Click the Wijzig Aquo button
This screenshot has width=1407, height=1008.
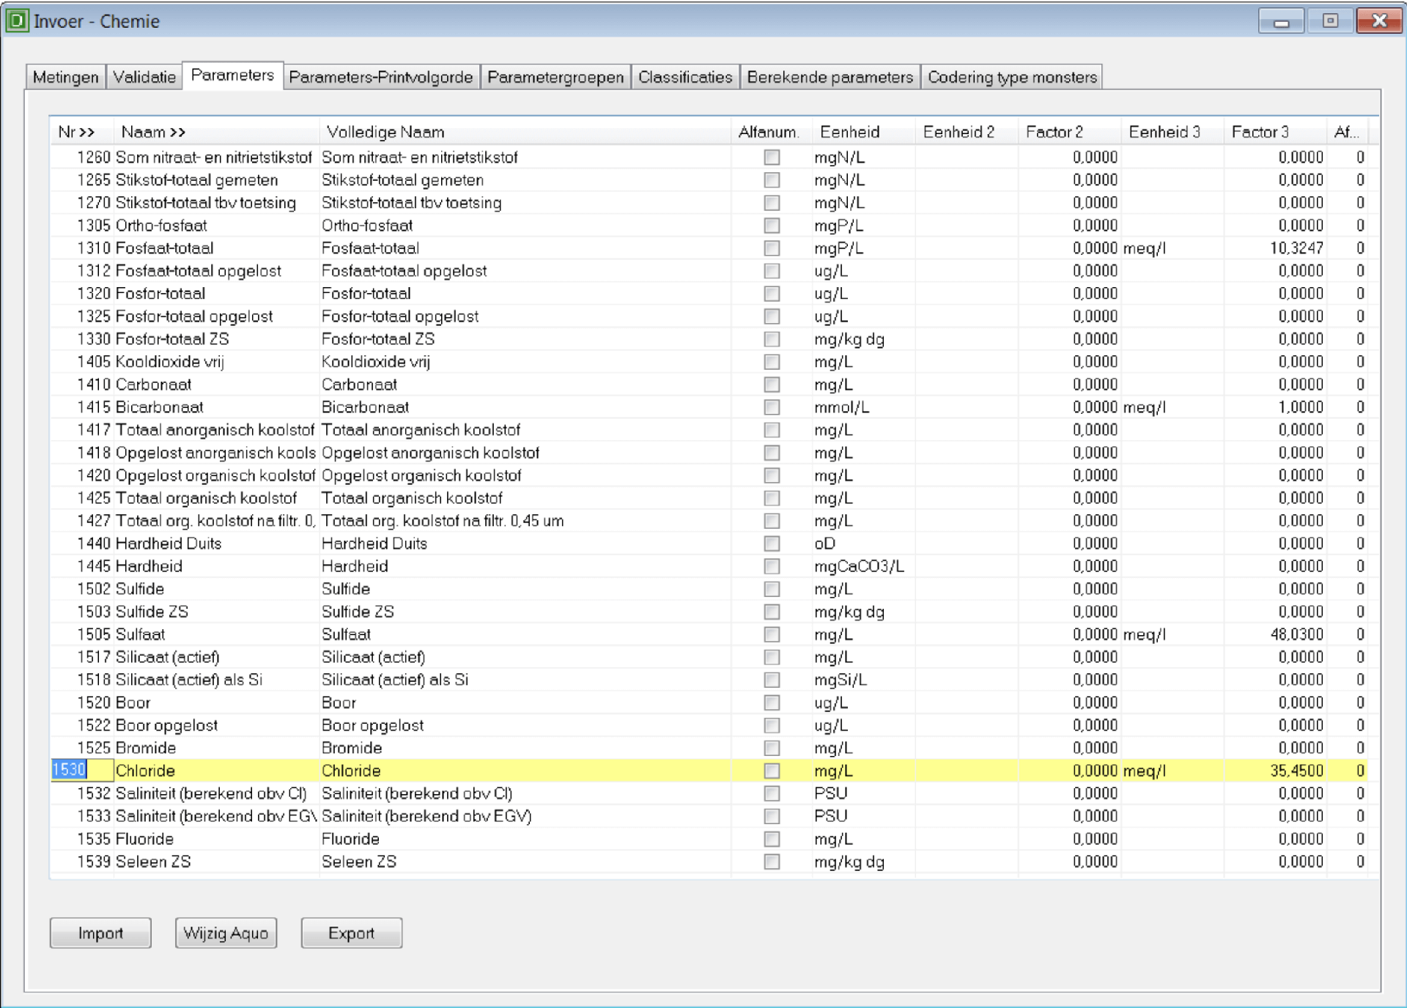(226, 933)
